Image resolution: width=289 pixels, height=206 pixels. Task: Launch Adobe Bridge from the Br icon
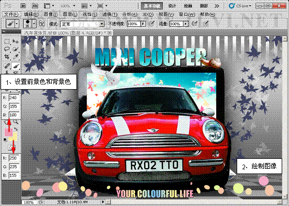[23, 6]
